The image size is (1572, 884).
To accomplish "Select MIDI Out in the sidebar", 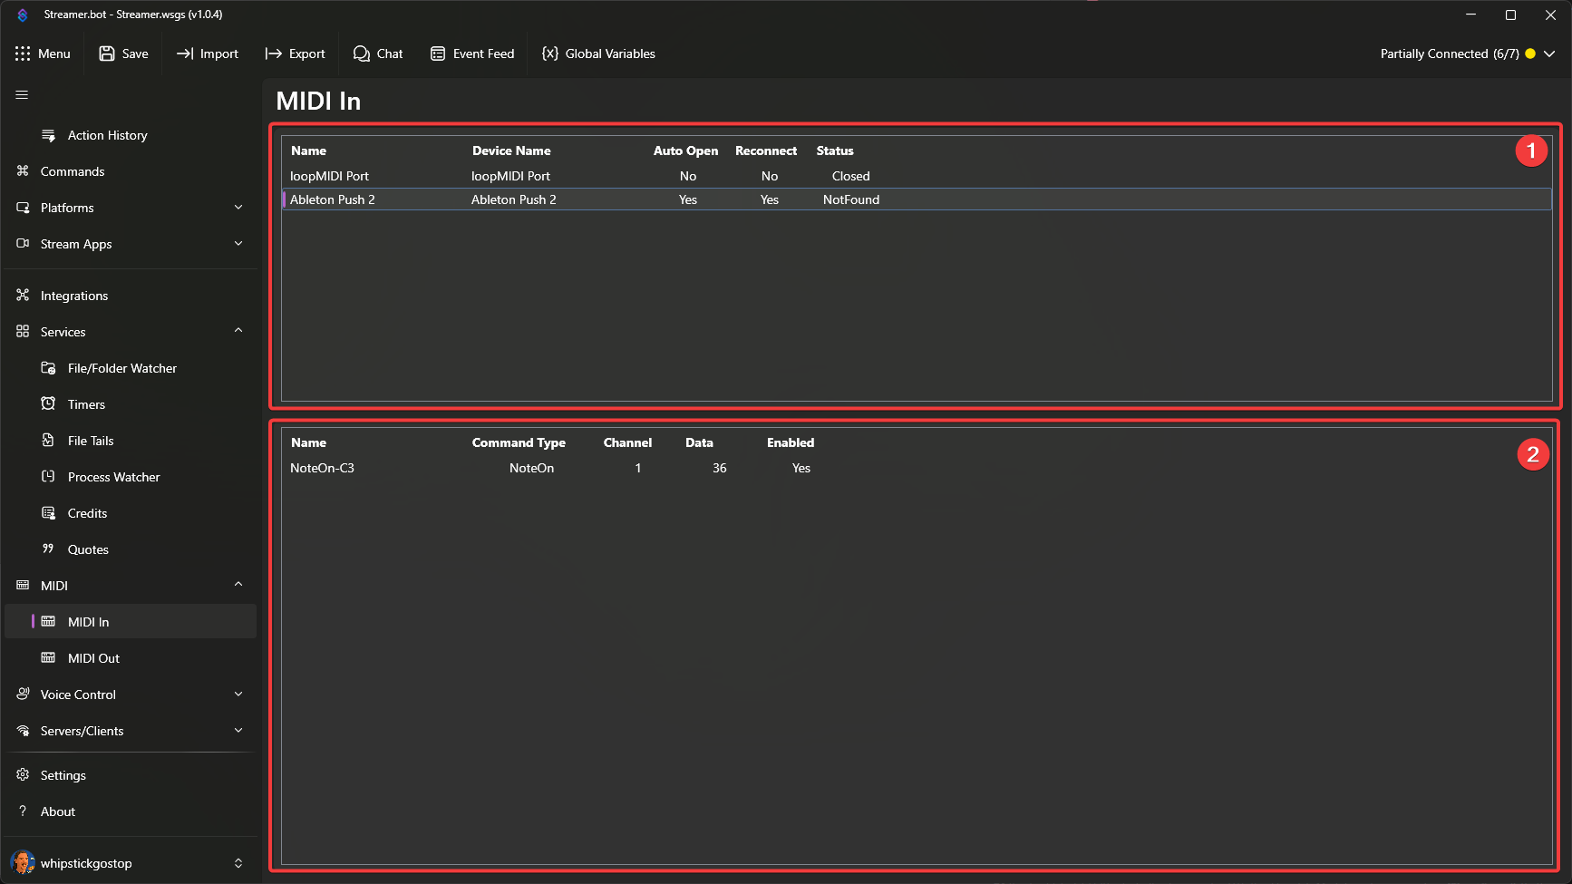I will point(93,658).
